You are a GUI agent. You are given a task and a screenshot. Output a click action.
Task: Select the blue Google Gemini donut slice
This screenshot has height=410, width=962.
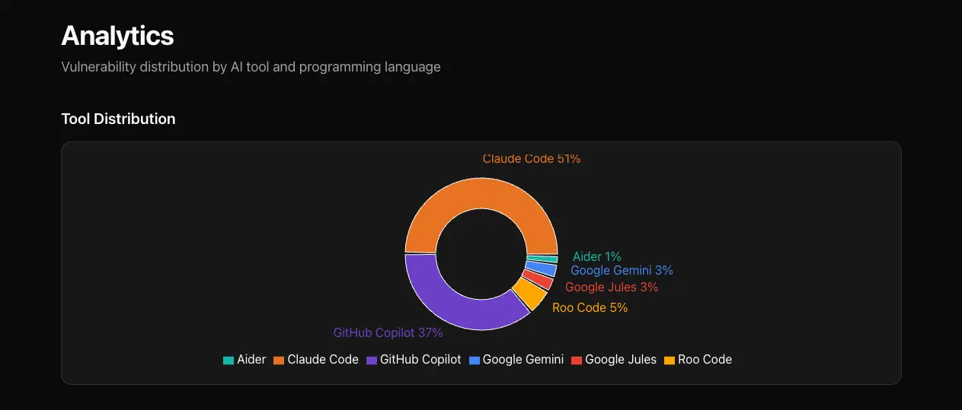pyautogui.click(x=542, y=269)
